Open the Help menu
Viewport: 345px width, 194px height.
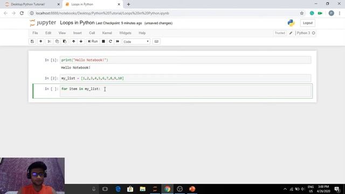pyautogui.click(x=142, y=33)
